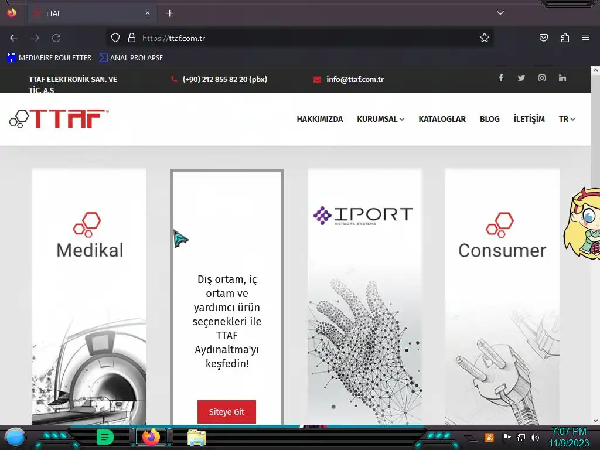
Task: Expand the KURUMSAL dropdown menu
Action: pos(380,119)
